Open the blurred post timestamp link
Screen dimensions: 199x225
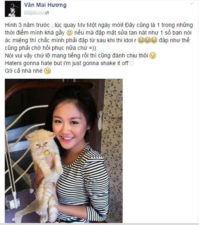click(34, 13)
